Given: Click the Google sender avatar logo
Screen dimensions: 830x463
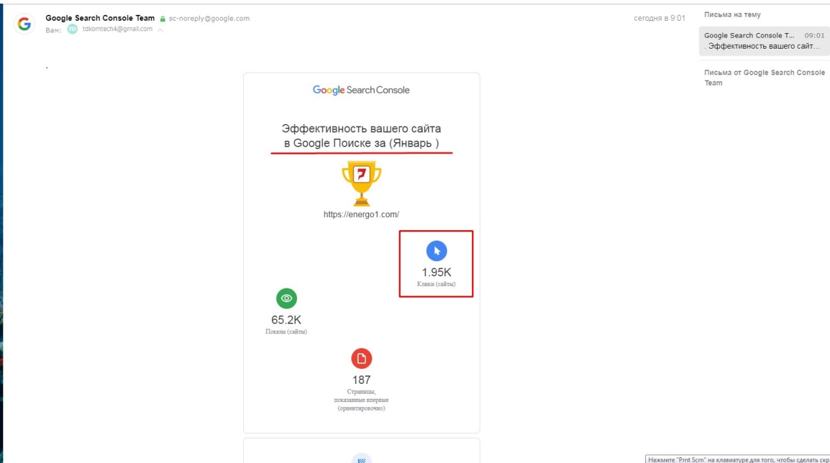Looking at the screenshot, I should pos(25,24).
